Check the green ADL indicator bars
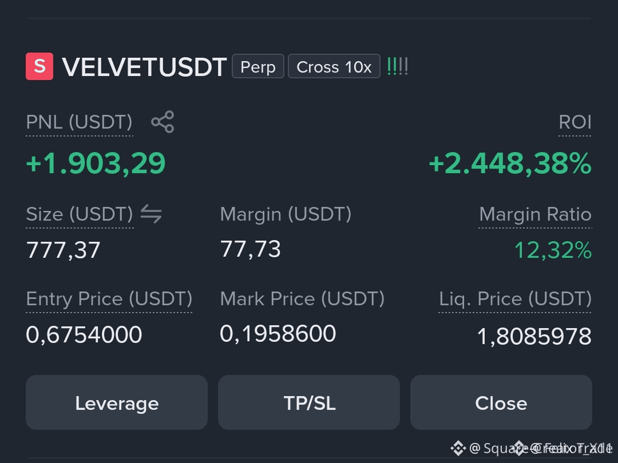Screen dimensions: 618x463 [x=397, y=66]
